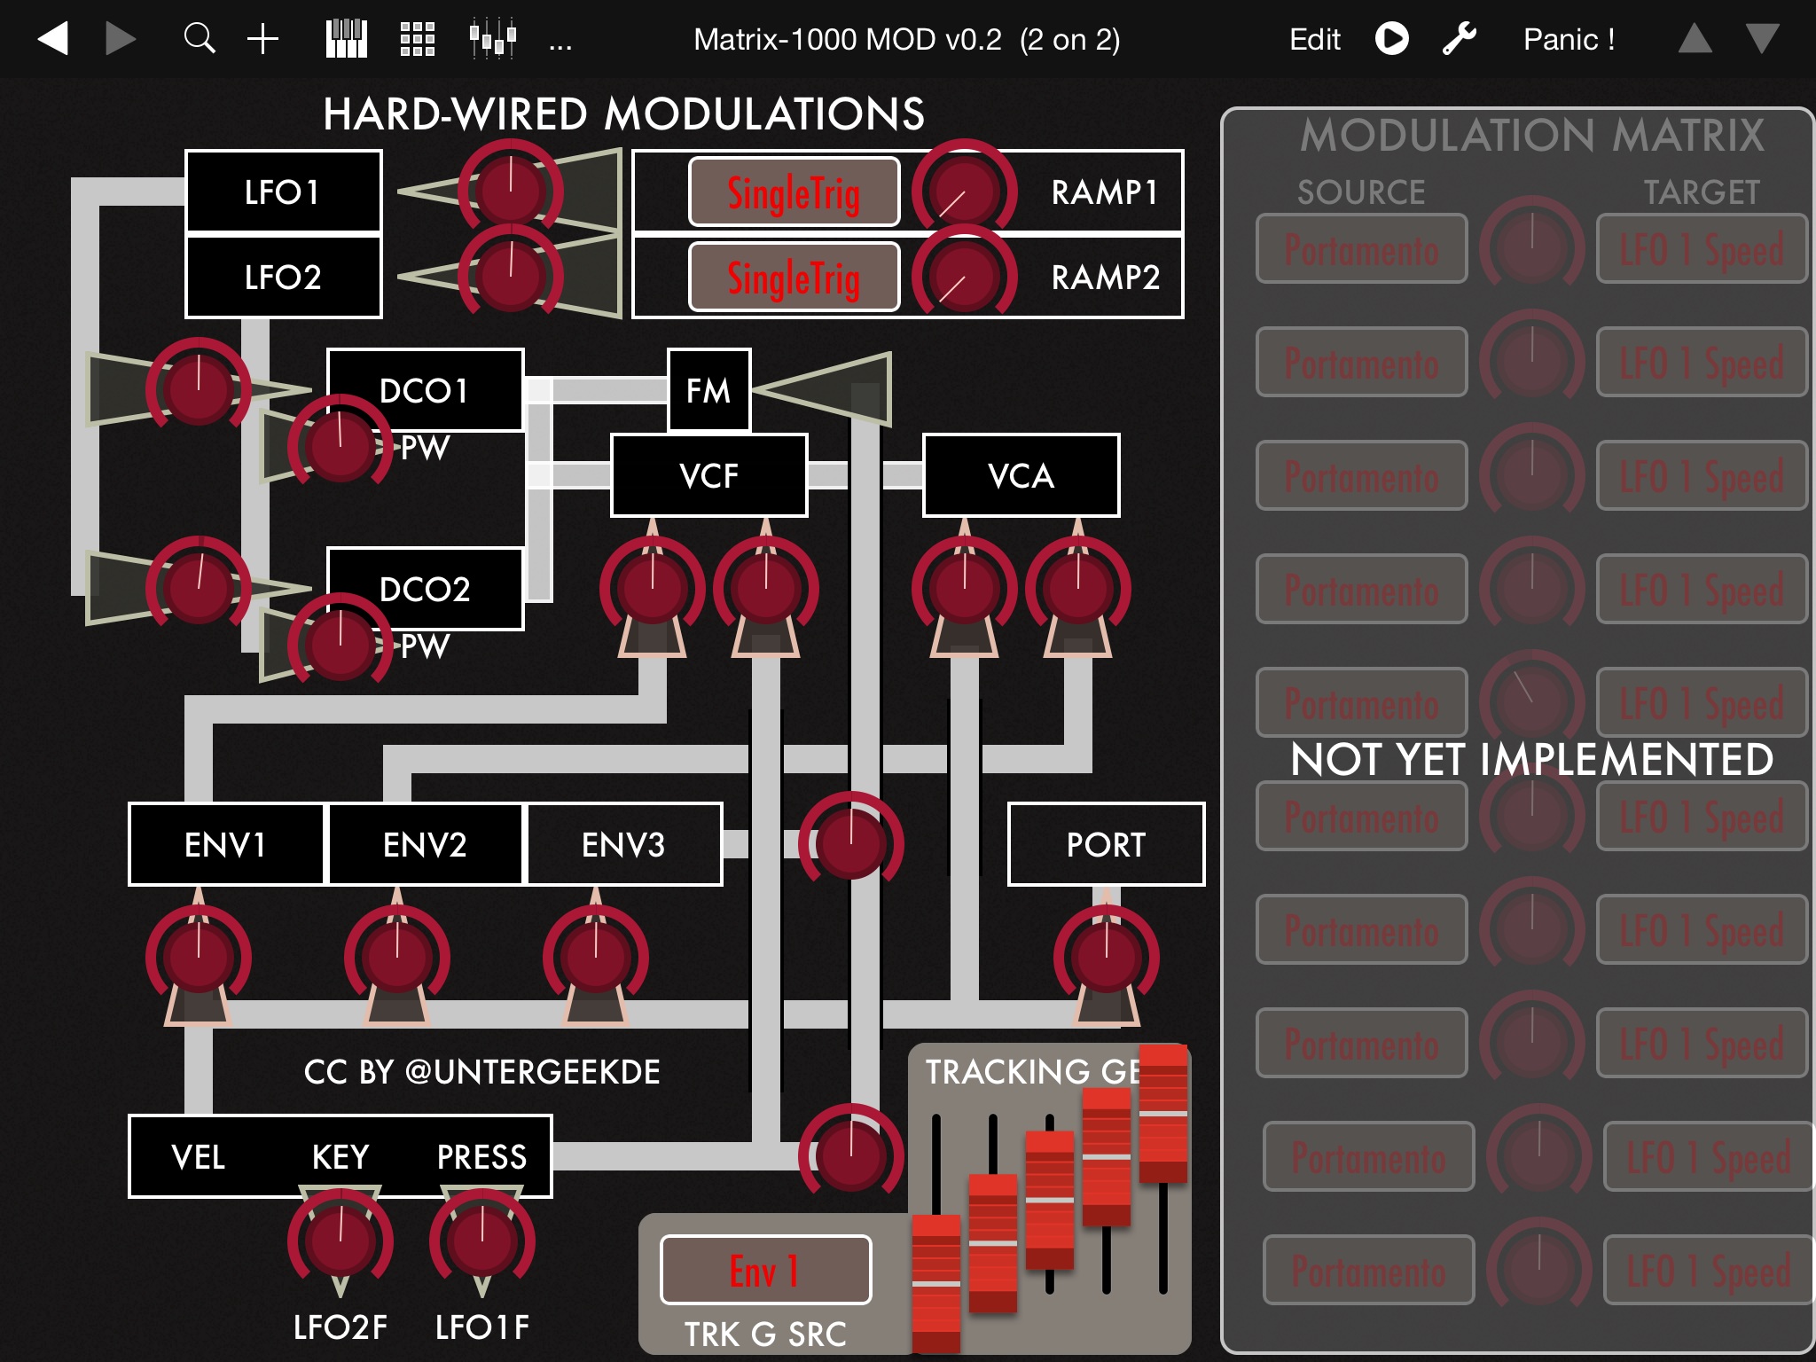Screen dimensions: 1816x1362
Task: Tweak the DCO1 LFO modulation knob
Action: pos(199,388)
